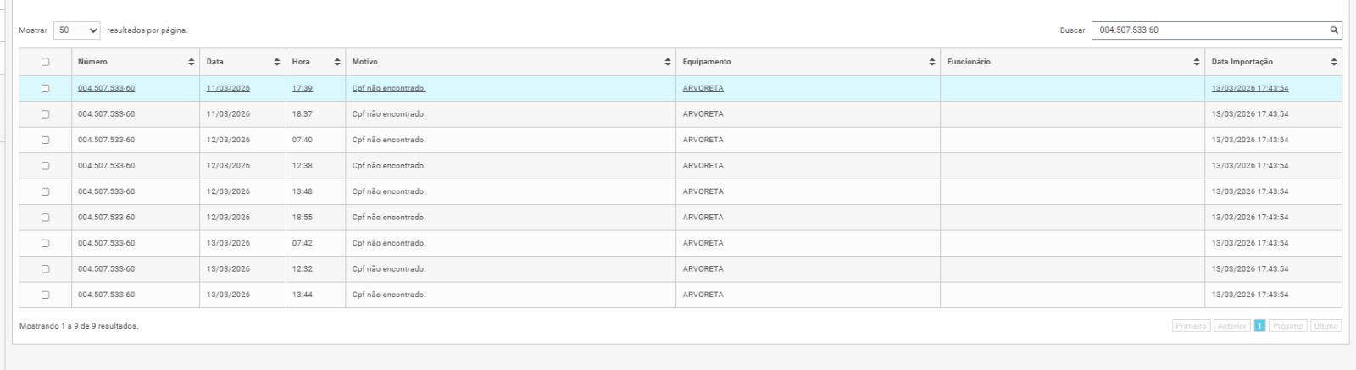Sort by Data column arrows
This screenshot has width=1356, height=370.
pyautogui.click(x=277, y=62)
